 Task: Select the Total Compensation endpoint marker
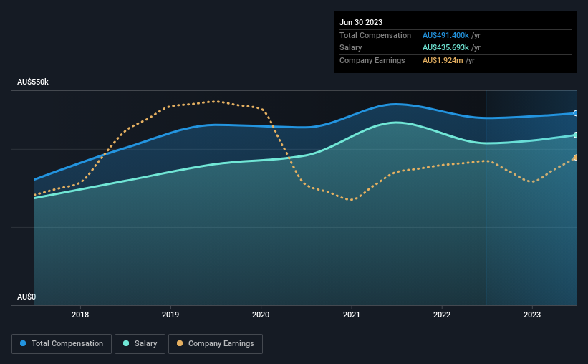point(576,113)
